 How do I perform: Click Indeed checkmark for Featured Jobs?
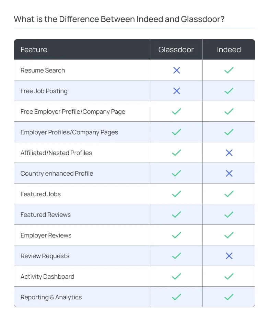pos(229,194)
